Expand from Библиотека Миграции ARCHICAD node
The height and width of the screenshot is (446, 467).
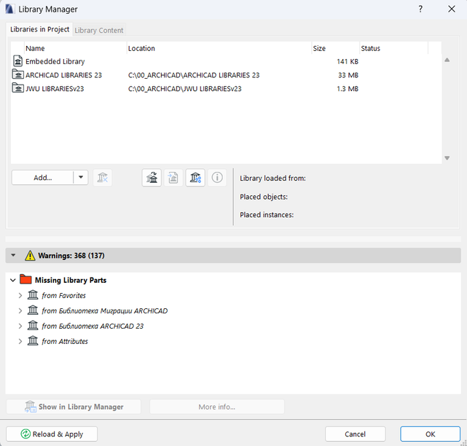(x=20, y=310)
